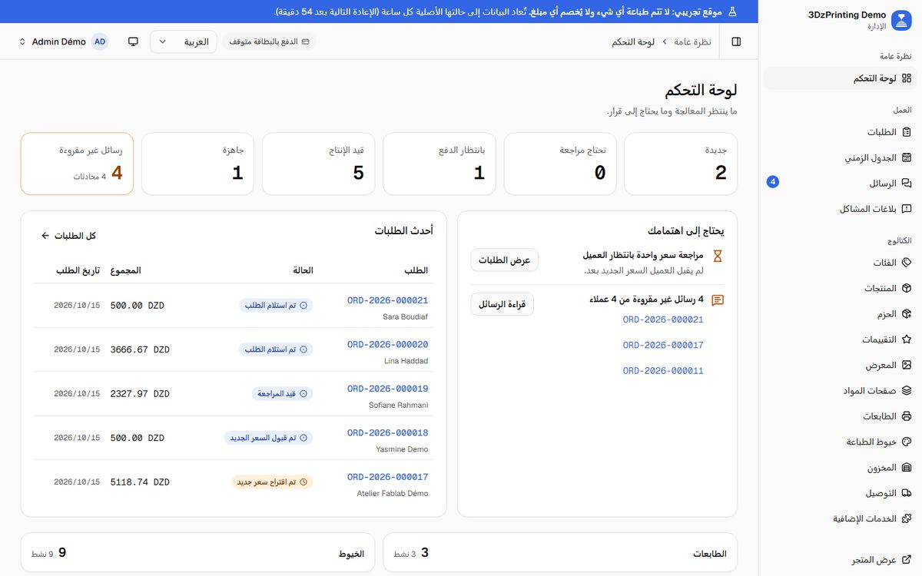This screenshot has height=576, width=922.
Task: Click the التوصيل delivery truck icon
Action: pos(907,493)
